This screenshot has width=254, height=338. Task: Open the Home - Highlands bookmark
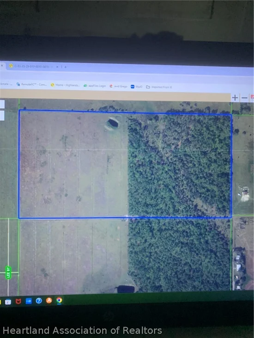pos(65,85)
